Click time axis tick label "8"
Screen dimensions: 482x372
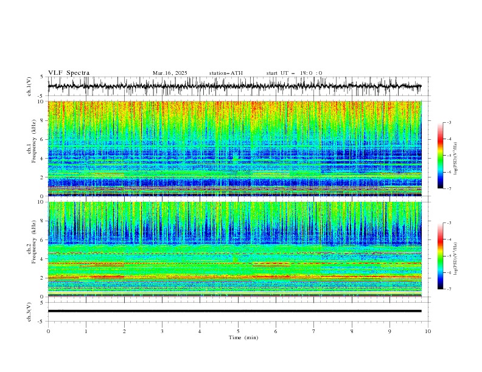352,331
